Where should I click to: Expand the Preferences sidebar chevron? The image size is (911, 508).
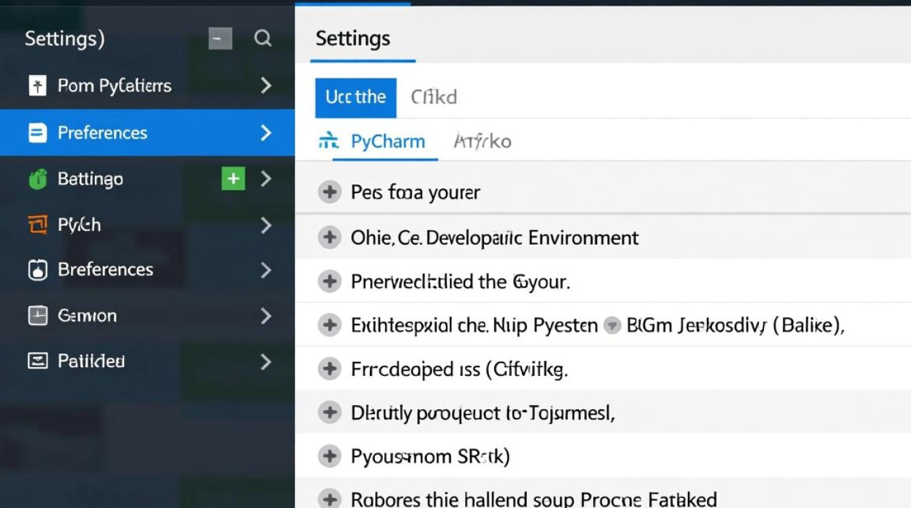266,133
